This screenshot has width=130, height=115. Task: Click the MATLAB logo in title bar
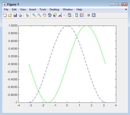pos(4,4)
